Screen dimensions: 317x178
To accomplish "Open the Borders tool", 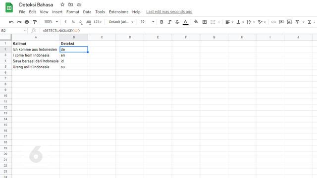I will [x=205, y=22].
